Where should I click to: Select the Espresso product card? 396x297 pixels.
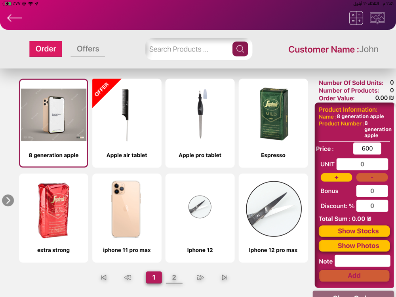273,123
